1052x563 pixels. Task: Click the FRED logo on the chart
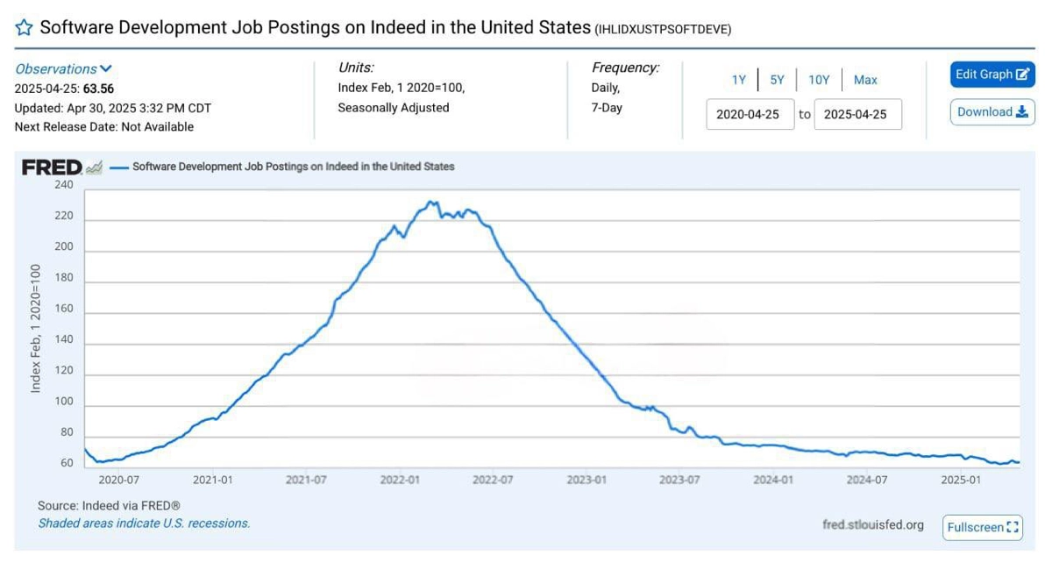pyautogui.click(x=52, y=167)
